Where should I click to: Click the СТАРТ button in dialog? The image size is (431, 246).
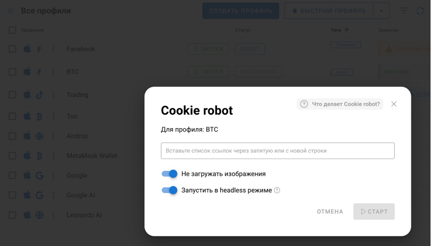coord(374,212)
